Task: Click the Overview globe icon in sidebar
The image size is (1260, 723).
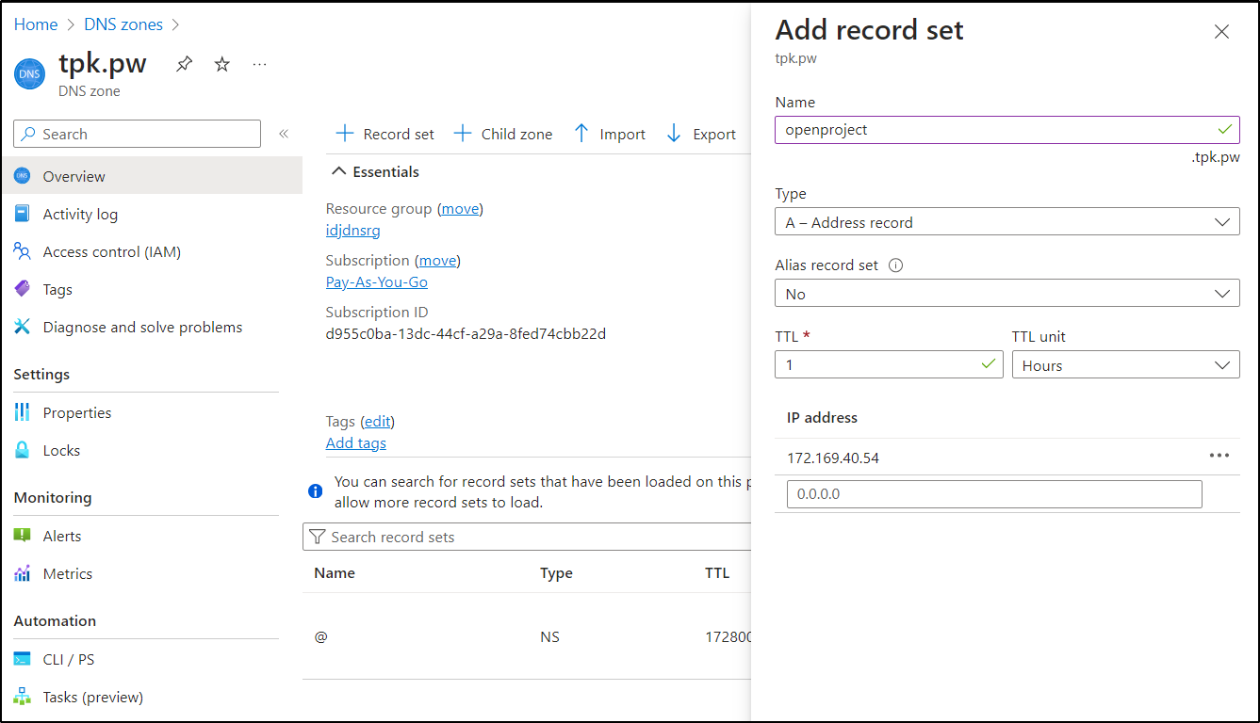Action: 23,176
